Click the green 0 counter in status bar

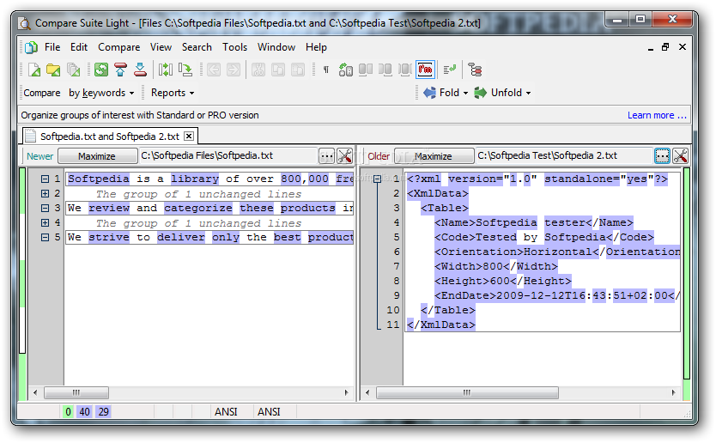point(68,411)
